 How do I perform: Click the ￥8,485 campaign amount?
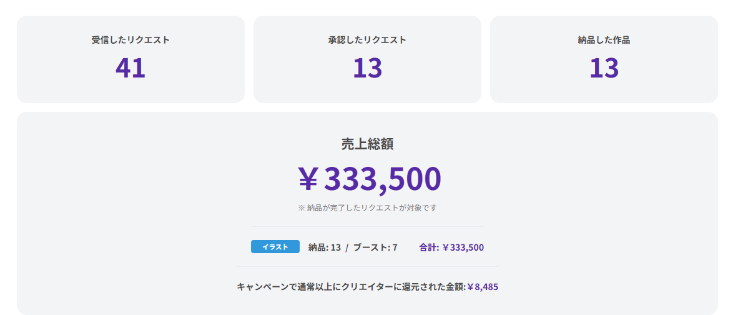(483, 287)
